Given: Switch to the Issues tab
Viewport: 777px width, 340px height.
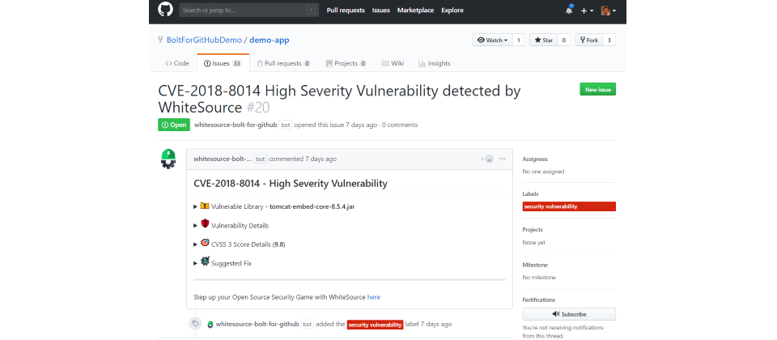Looking at the screenshot, I should [223, 63].
